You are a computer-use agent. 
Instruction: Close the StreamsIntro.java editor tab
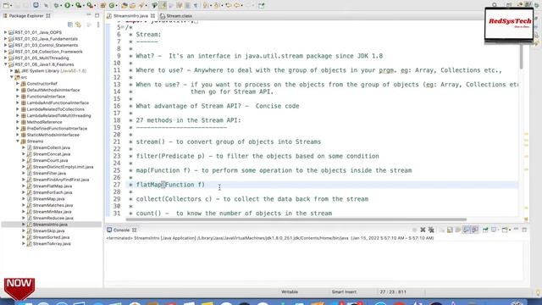(152, 16)
